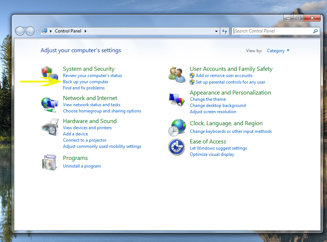Image resolution: width=327 pixels, height=242 pixels.
Task: Open the Ease of Access icon
Action: coord(176,147)
